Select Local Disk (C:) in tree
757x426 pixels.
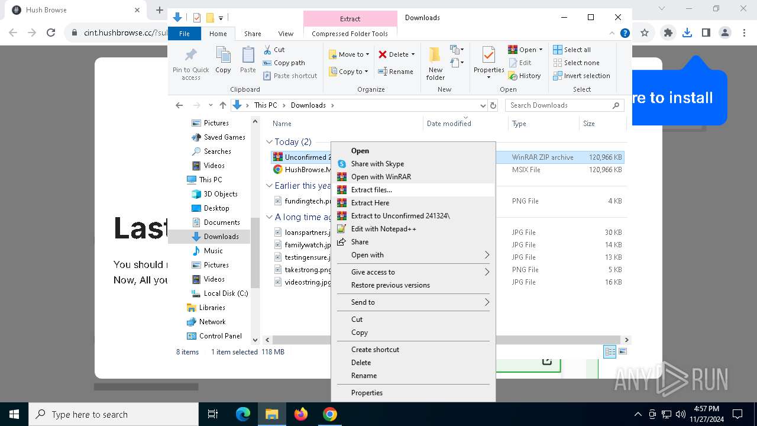pos(220,293)
